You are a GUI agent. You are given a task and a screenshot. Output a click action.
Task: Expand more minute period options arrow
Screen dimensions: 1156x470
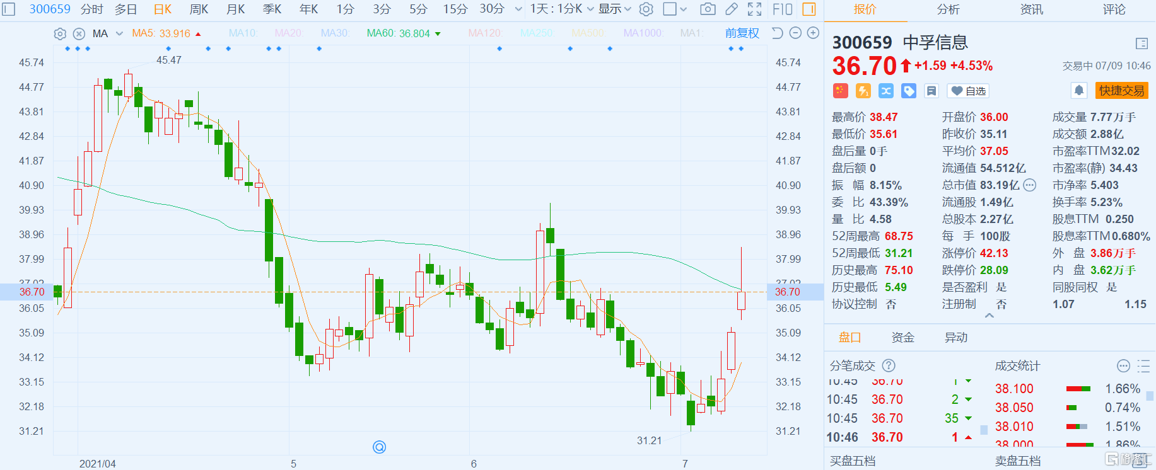(x=518, y=9)
